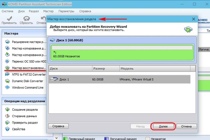Click the first Мастер копирования д… icon
Viewport: 210px width, 140px height.
[8, 48]
